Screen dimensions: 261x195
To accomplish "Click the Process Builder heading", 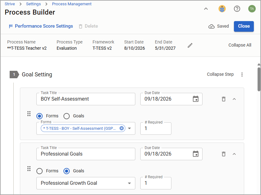I will click(x=30, y=12).
